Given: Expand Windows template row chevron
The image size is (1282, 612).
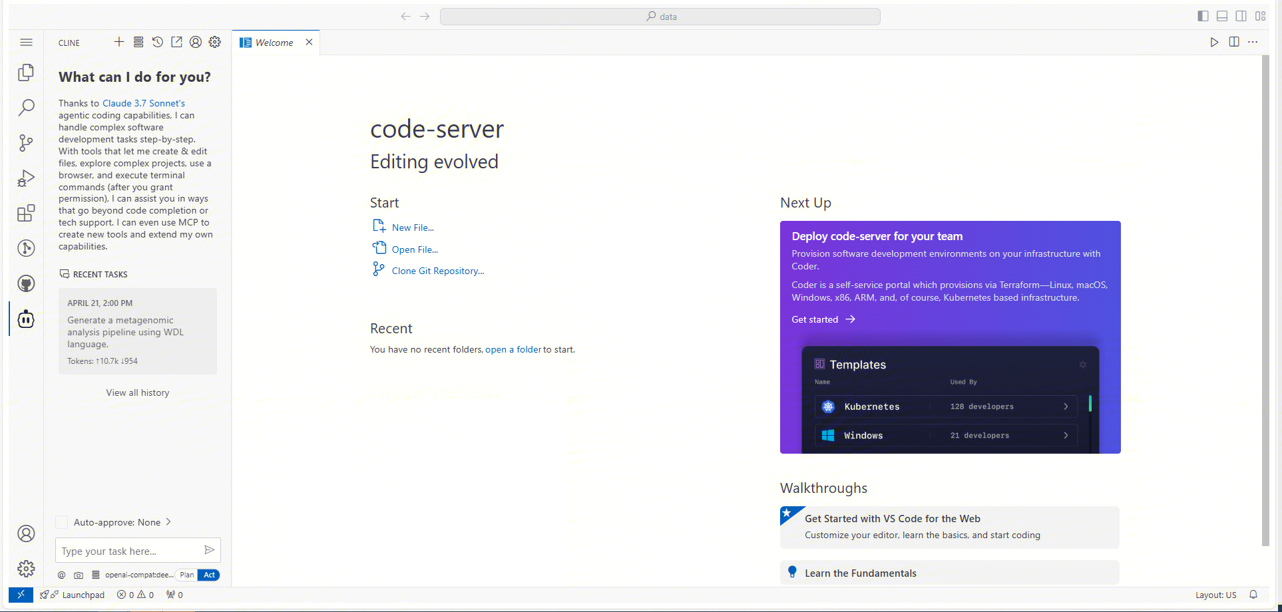Looking at the screenshot, I should 1066,436.
